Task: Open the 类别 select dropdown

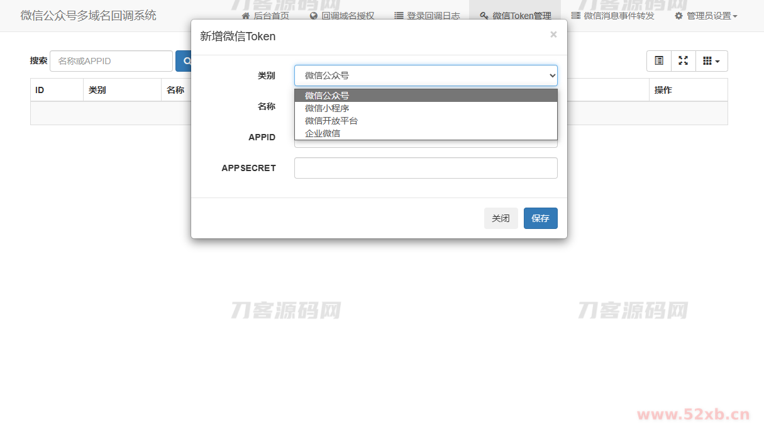Action: coord(426,75)
